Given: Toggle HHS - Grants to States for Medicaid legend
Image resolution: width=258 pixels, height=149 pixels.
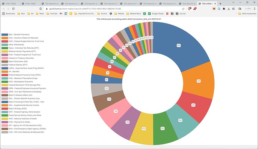Looking at the screenshot, I should (x=20, y=38).
